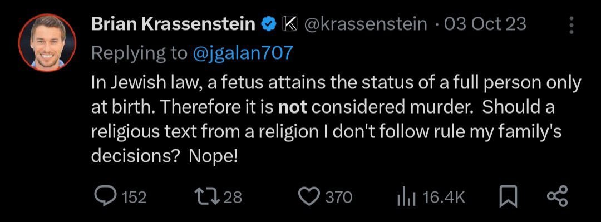Click the 03 Oct 23 timestamp
601x222 pixels.
coord(485,24)
